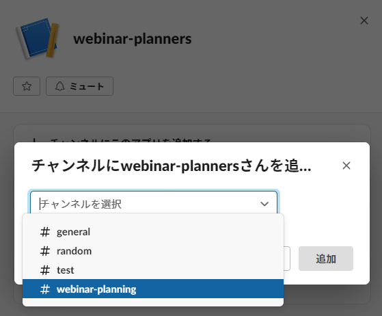Focus the チャンネルを選択 search field
382x316 pixels.
pyautogui.click(x=154, y=204)
